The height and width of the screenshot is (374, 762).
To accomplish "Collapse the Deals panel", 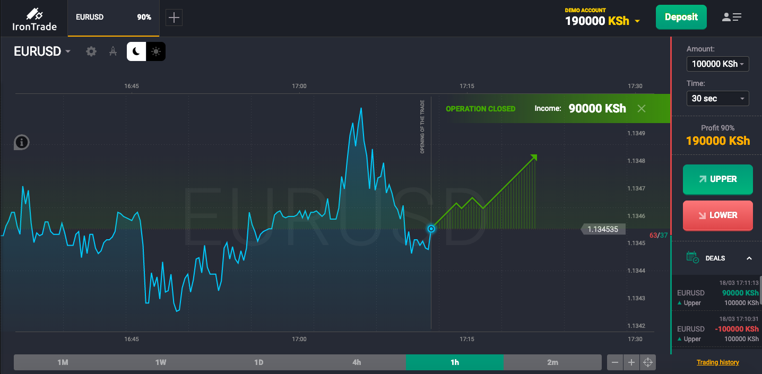I will tap(749, 258).
